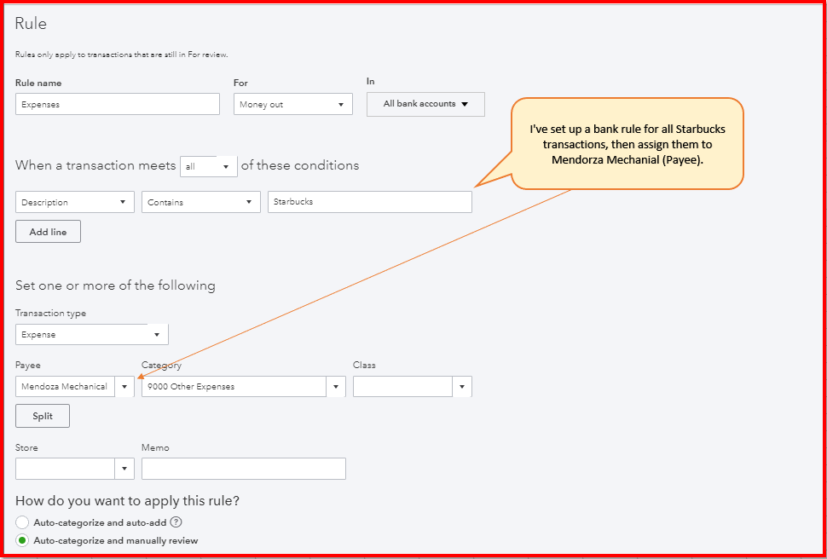Expand the Transaction type Expense dropdown
Viewport: 827px width, 559px height.
click(x=91, y=334)
